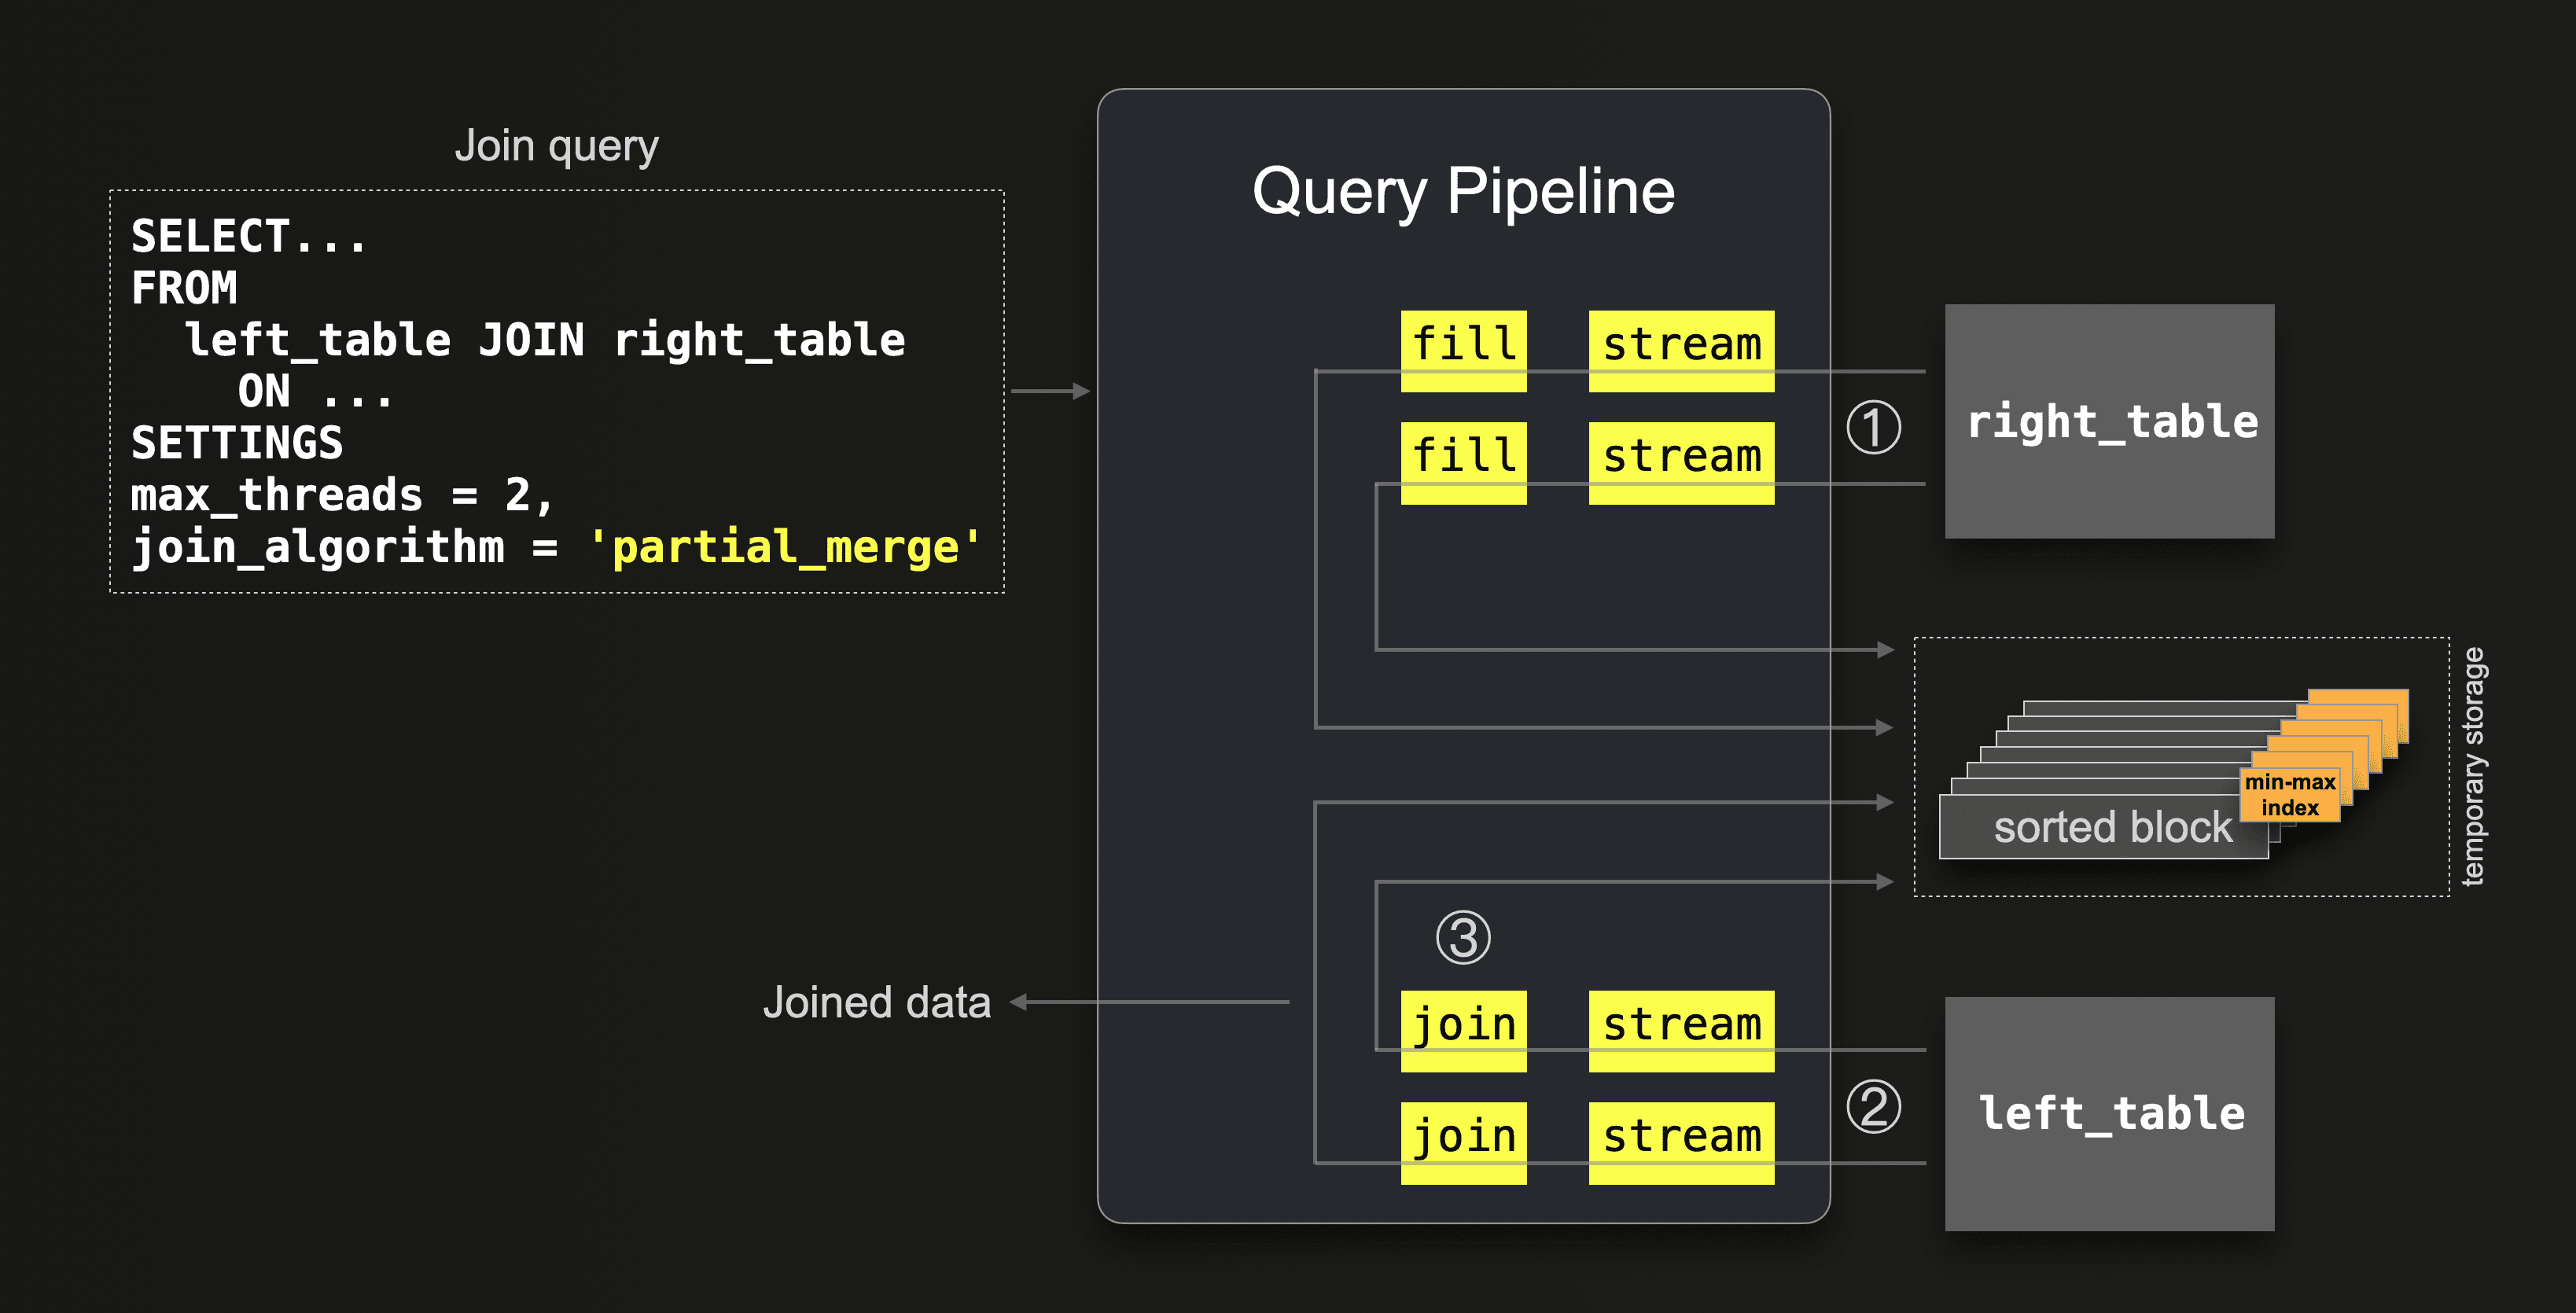Click the second fill block

[x=1463, y=462]
